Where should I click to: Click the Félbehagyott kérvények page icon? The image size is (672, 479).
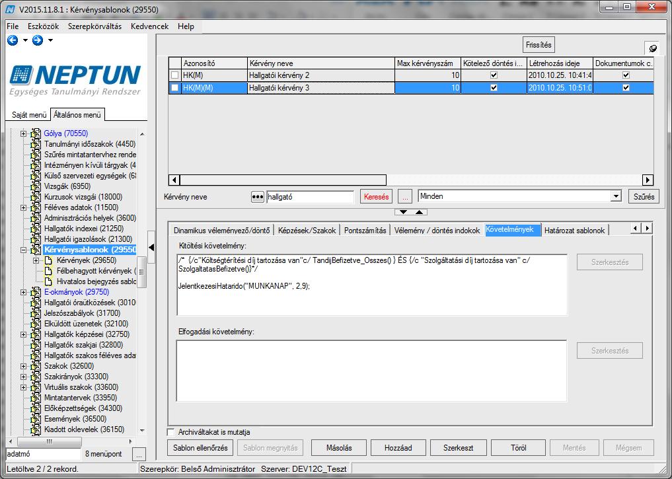click(48, 271)
